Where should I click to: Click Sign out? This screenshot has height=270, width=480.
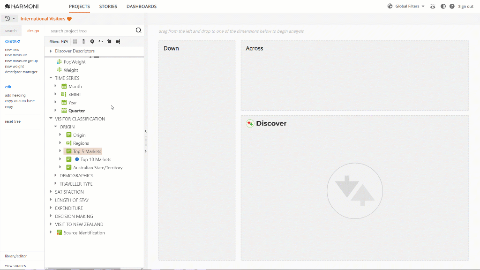465,7
